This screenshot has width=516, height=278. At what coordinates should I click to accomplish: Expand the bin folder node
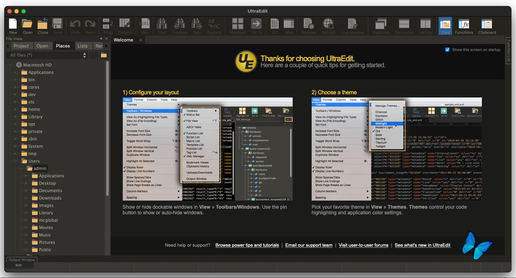coord(15,80)
